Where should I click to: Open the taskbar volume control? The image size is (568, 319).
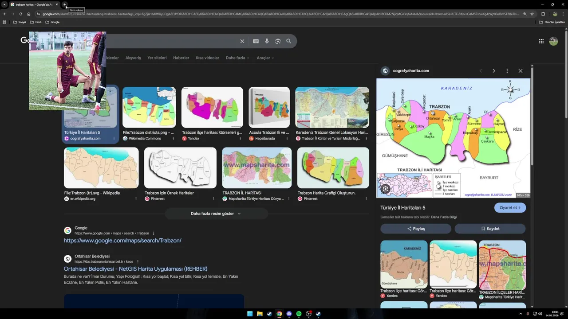(x=540, y=314)
